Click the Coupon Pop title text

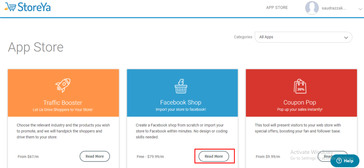pyautogui.click(x=300, y=103)
